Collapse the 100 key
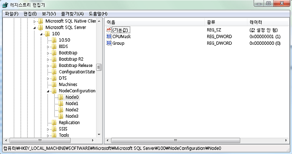The height and width of the screenshot is (154, 292). [x=41, y=34]
